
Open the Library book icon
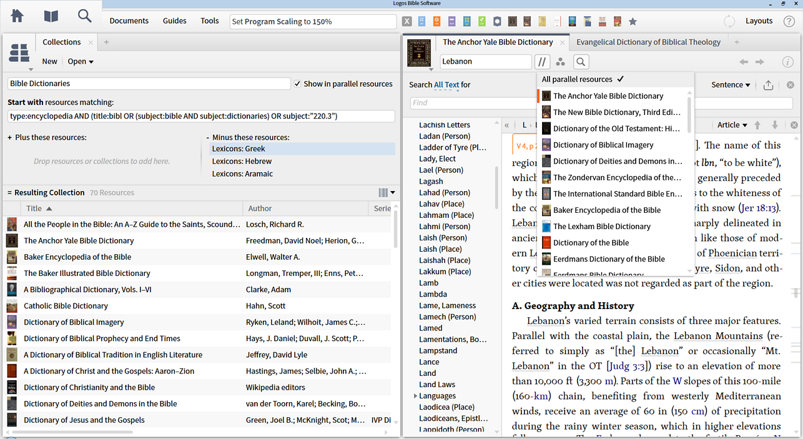tap(51, 16)
